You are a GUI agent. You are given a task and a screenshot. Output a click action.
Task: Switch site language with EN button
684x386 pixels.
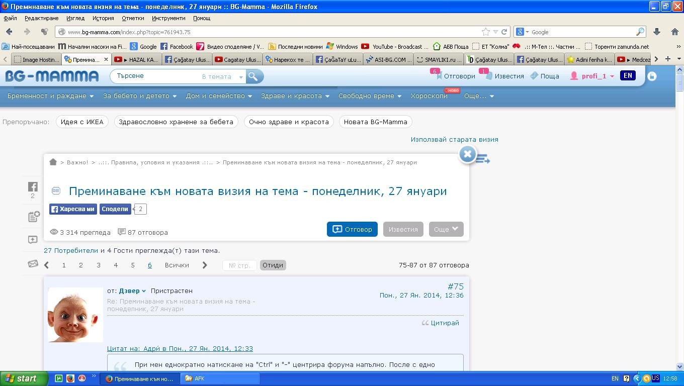[x=628, y=76]
